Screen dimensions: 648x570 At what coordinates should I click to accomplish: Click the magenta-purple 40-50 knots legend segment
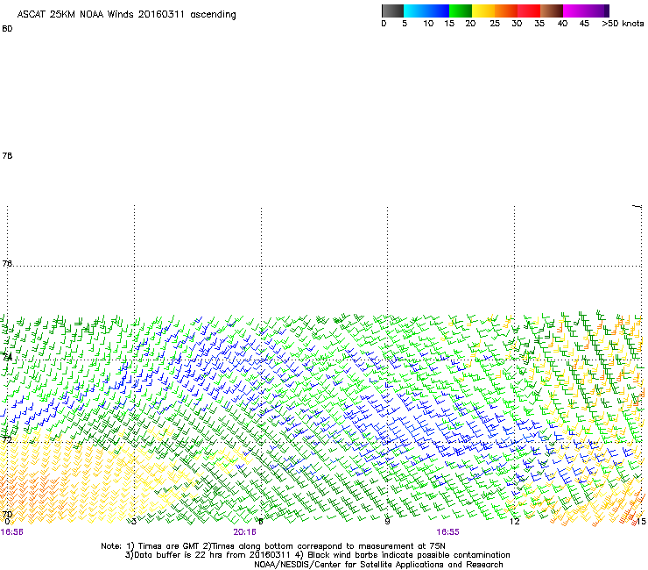tap(586, 11)
